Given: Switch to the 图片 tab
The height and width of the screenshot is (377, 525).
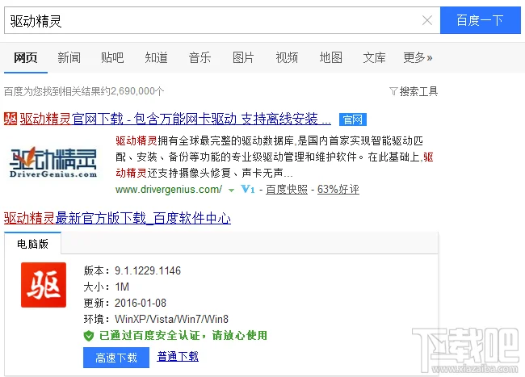Looking at the screenshot, I should pyautogui.click(x=243, y=58).
